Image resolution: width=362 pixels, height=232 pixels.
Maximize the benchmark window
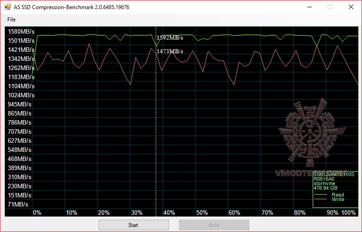pos(330,7)
